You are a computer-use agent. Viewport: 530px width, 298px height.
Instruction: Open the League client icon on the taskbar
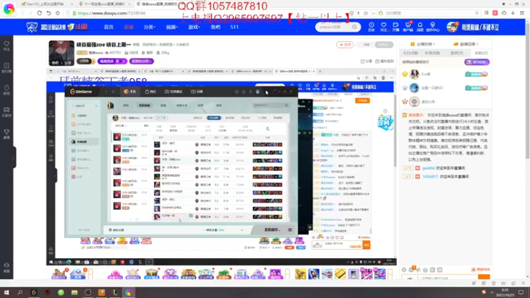(115, 293)
